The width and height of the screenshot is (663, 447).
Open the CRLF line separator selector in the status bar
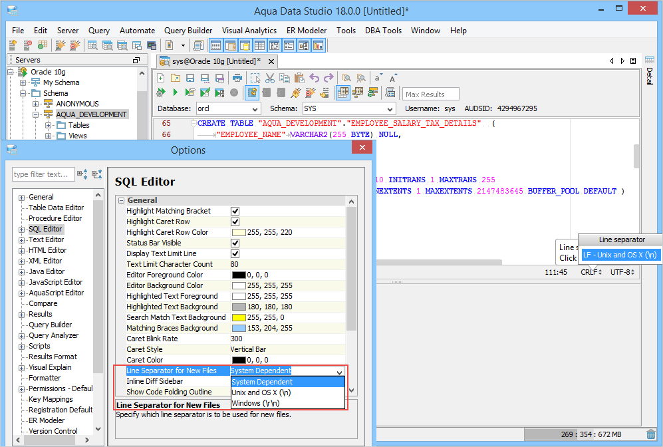(591, 272)
